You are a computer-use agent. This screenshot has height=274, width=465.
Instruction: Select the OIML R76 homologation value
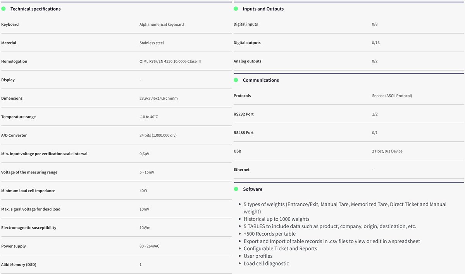pos(170,61)
